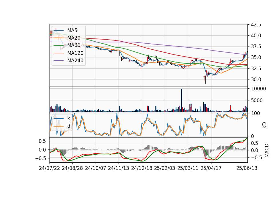
Task: Click the d label in KD legend
Action: 69,126
